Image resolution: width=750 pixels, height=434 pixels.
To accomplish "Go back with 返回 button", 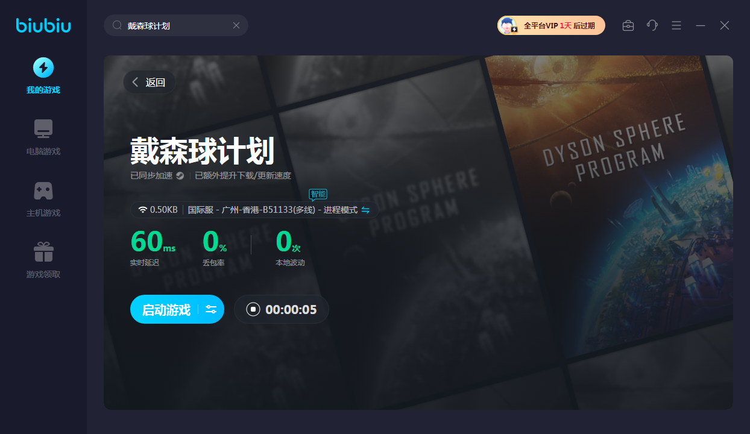I will (150, 82).
